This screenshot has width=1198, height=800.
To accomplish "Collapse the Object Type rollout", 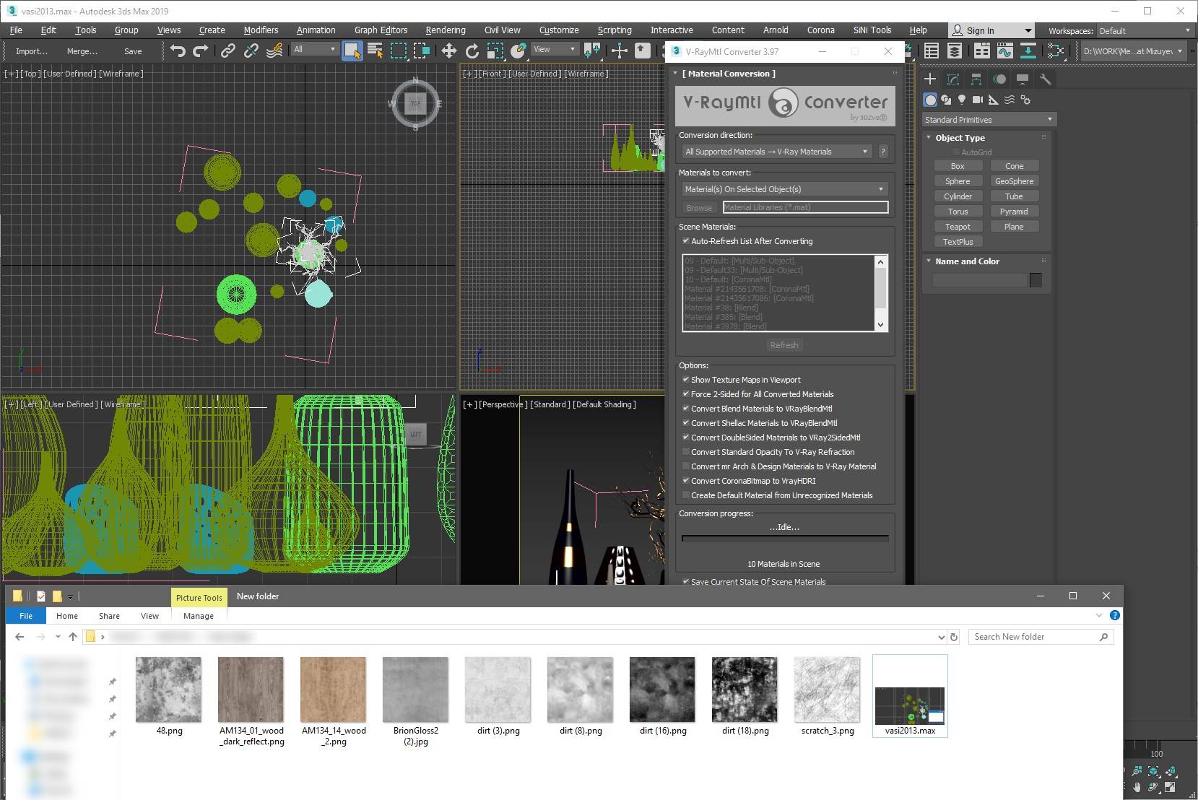I will [x=960, y=138].
